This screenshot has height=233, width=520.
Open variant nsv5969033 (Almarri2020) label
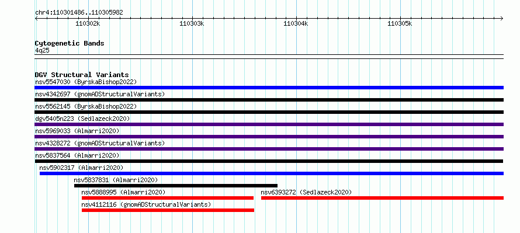click(x=77, y=131)
